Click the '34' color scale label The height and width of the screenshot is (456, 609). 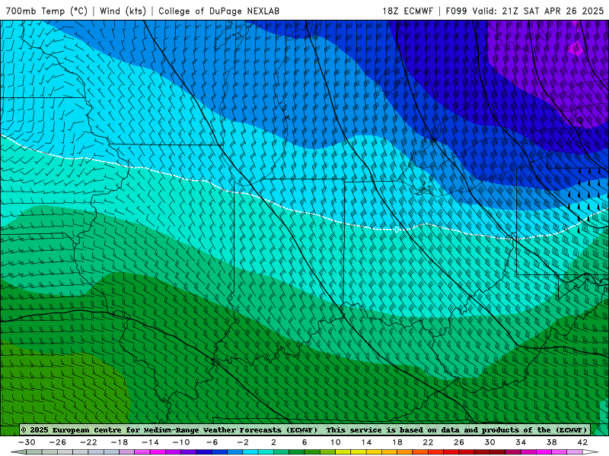521,442
